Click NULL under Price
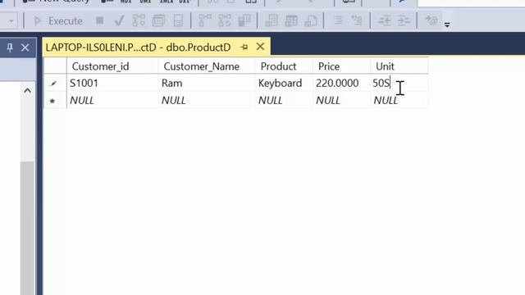 click(341, 100)
